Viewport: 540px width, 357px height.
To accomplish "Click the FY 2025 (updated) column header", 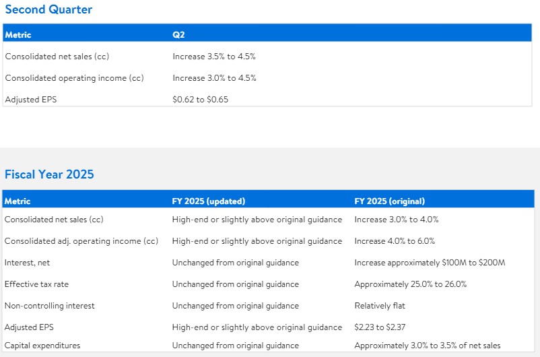I will pyautogui.click(x=208, y=201).
